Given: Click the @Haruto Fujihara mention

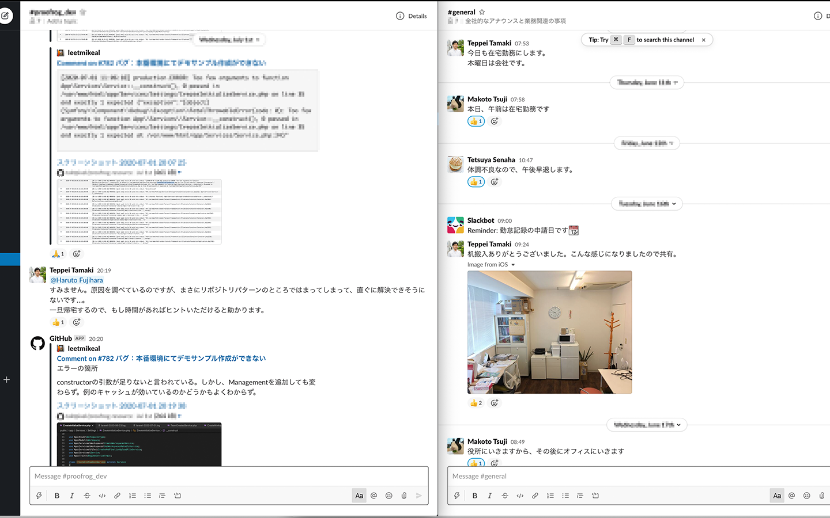Looking at the screenshot, I should click(x=77, y=280).
